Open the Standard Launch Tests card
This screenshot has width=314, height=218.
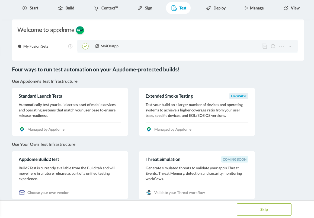pyautogui.click(x=70, y=112)
